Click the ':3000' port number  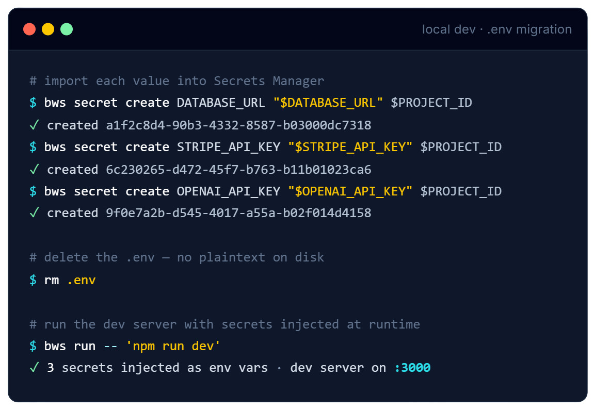[x=412, y=368]
